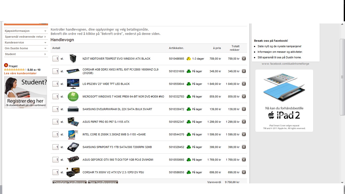Click the Vareverdi total 9 750,00 kr
Screen dimensions: 345x194
232,182
